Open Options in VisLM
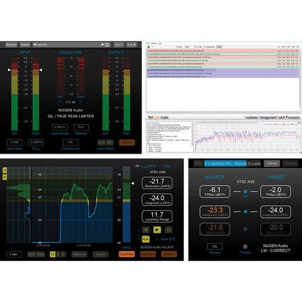Viewport: 302px width, 302px height. tap(169, 254)
